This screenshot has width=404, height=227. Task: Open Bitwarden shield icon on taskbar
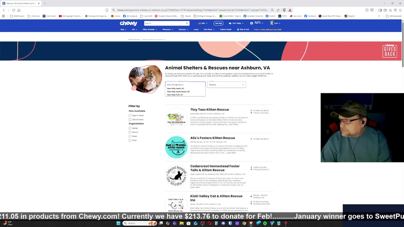click(230, 223)
